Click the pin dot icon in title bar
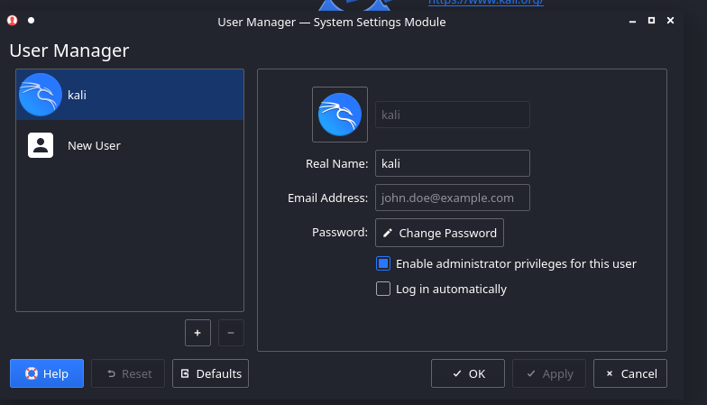Viewport: 707px width, 405px height. (x=31, y=20)
